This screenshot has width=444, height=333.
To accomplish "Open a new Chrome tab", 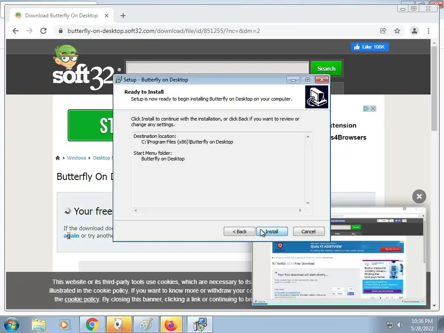I will (123, 16).
